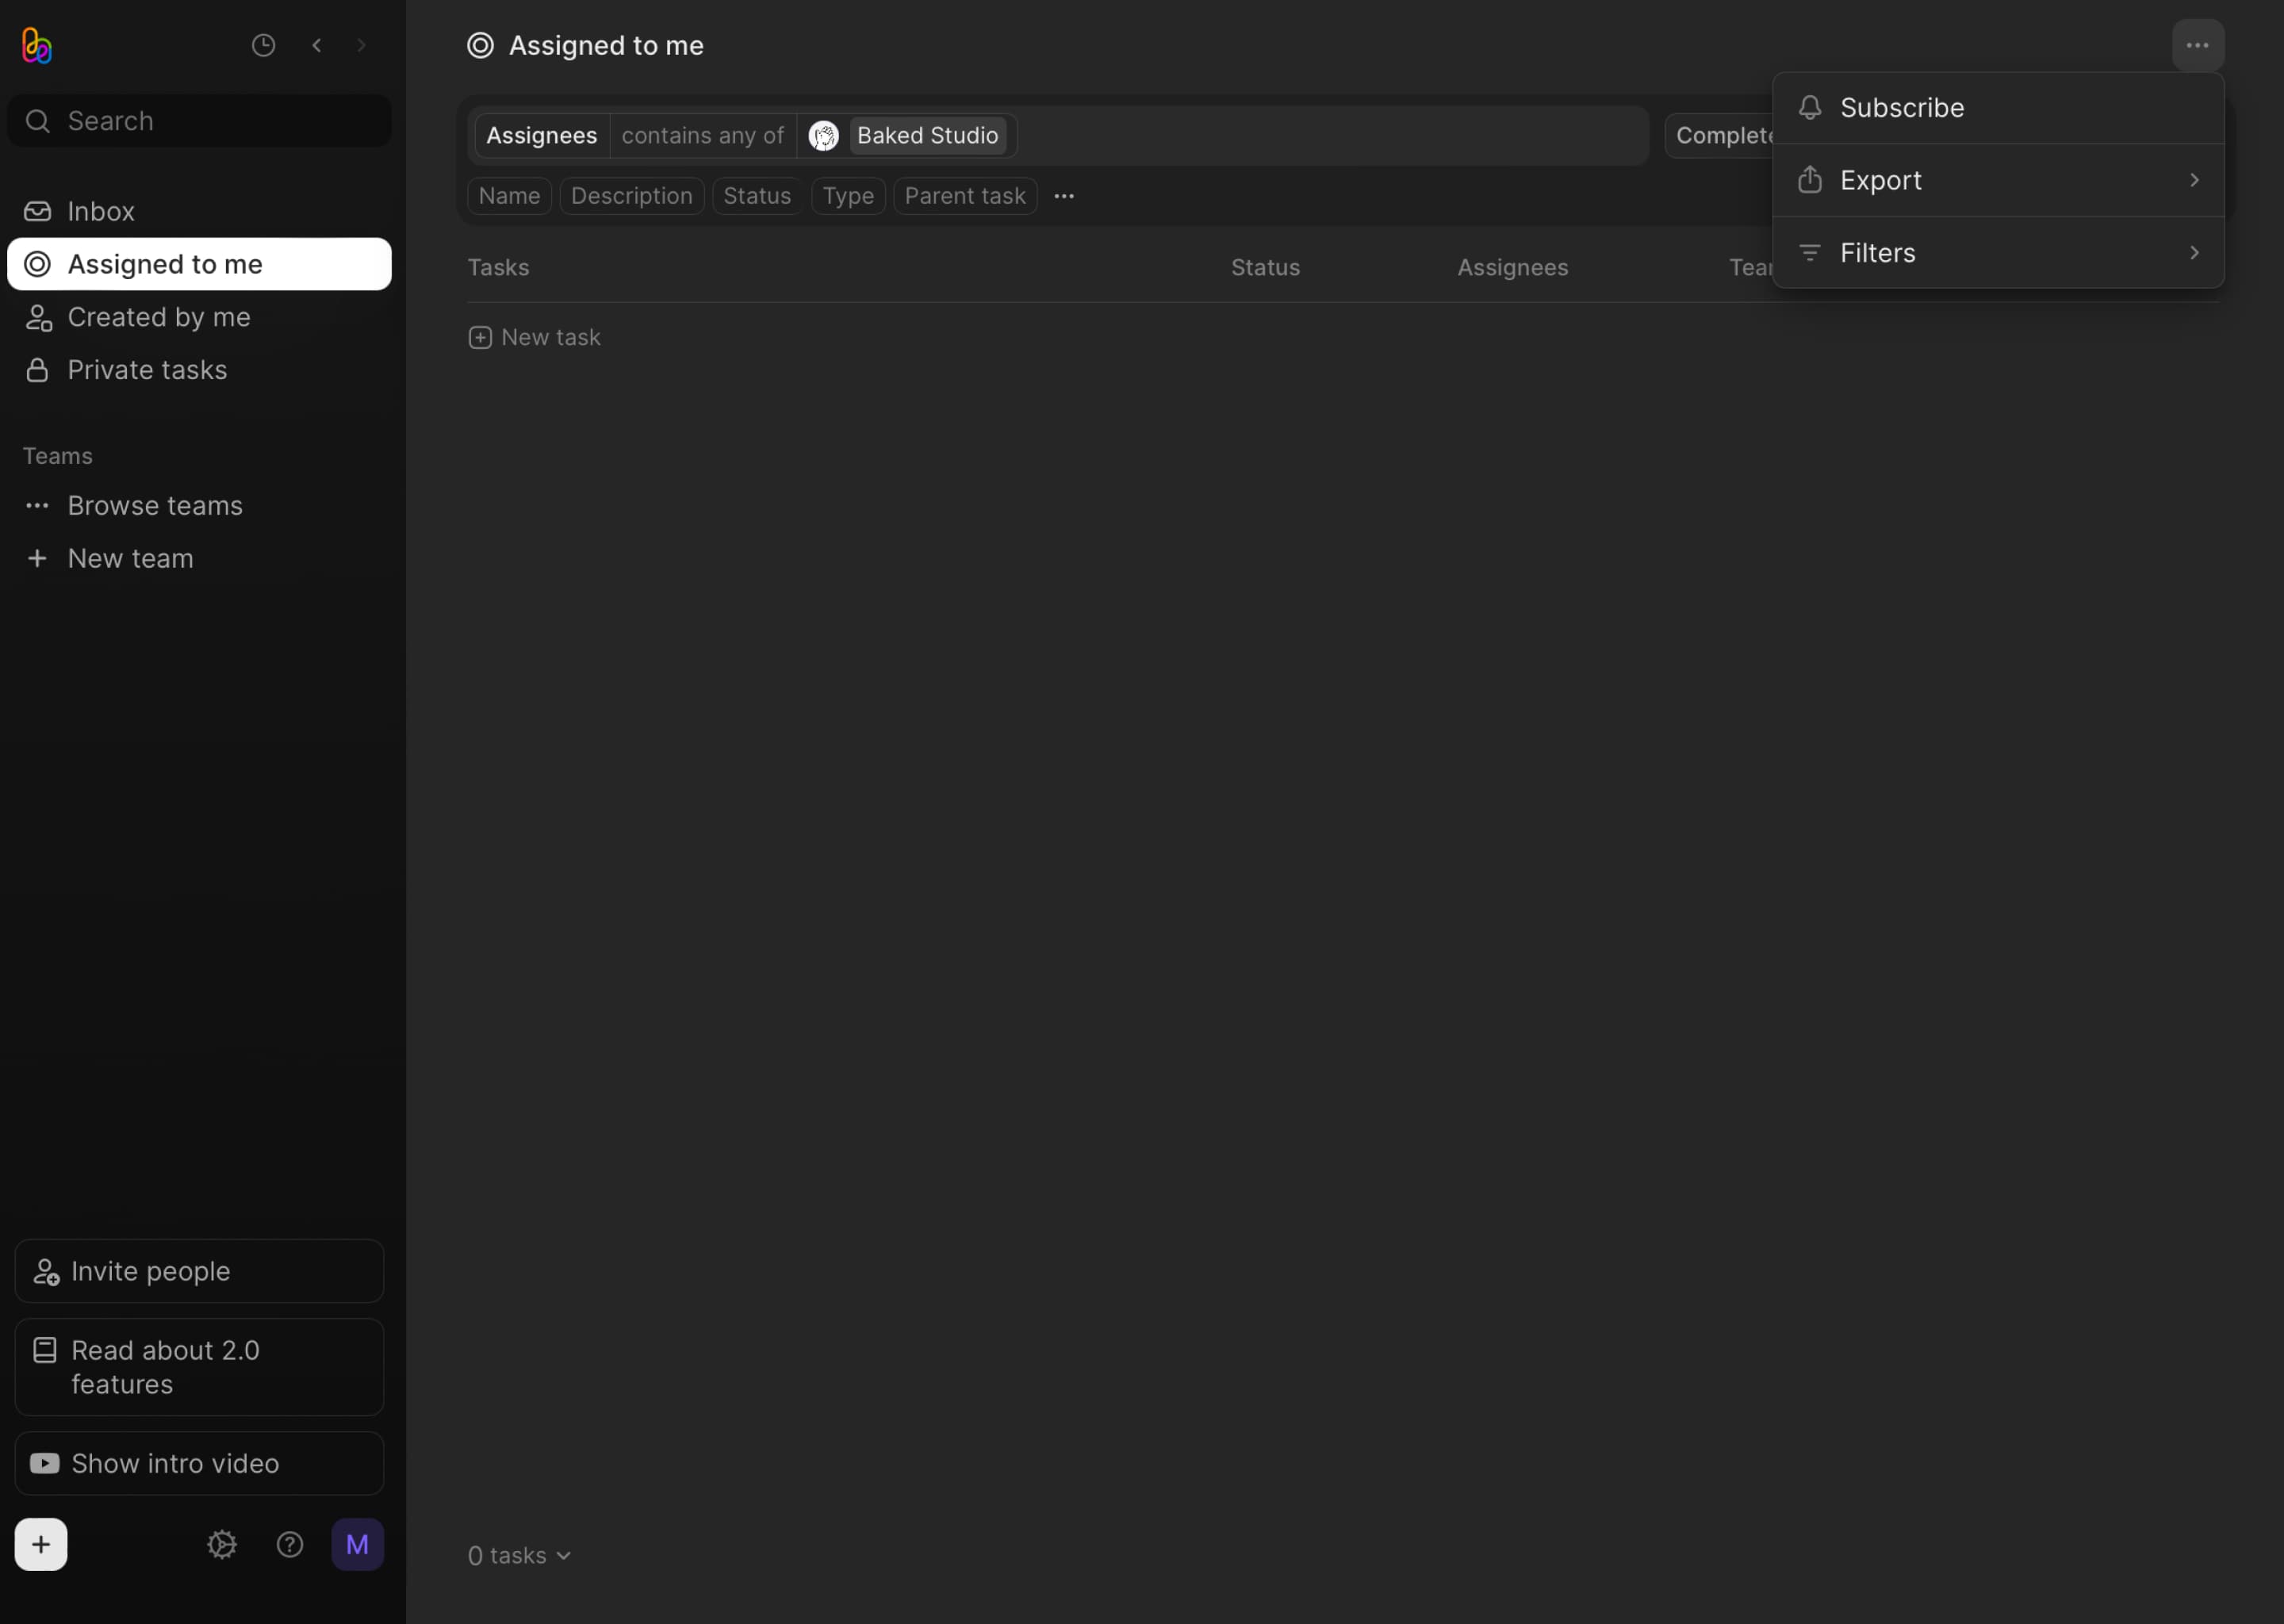Click the Browse teams dots icon
The image size is (2284, 1624).
click(x=38, y=506)
